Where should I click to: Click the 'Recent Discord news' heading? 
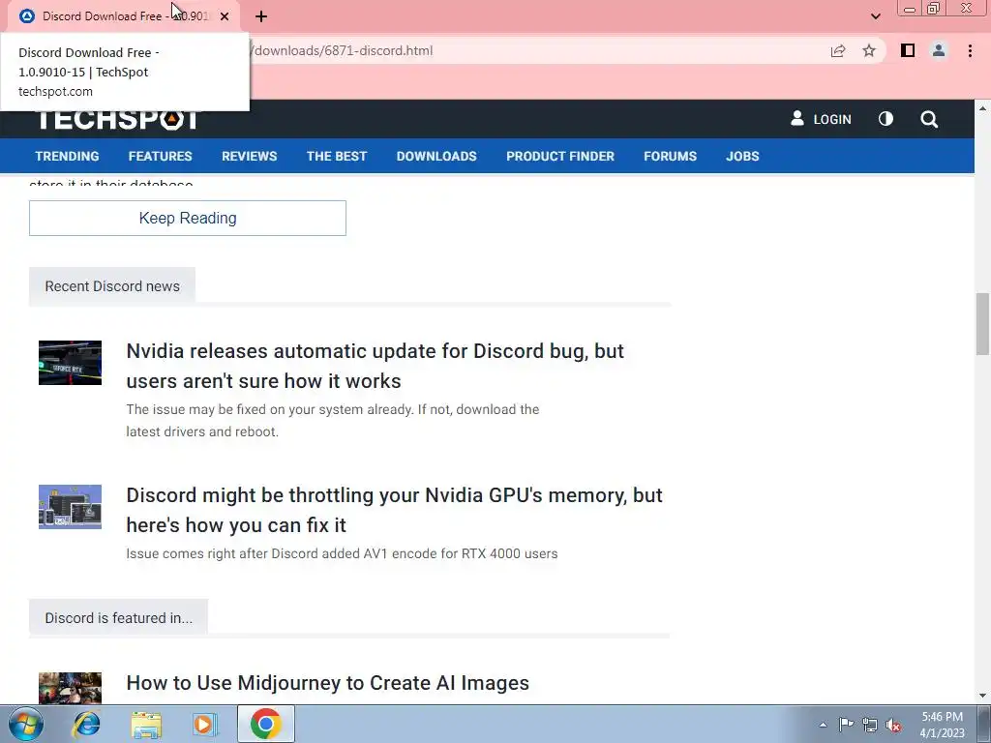(112, 286)
